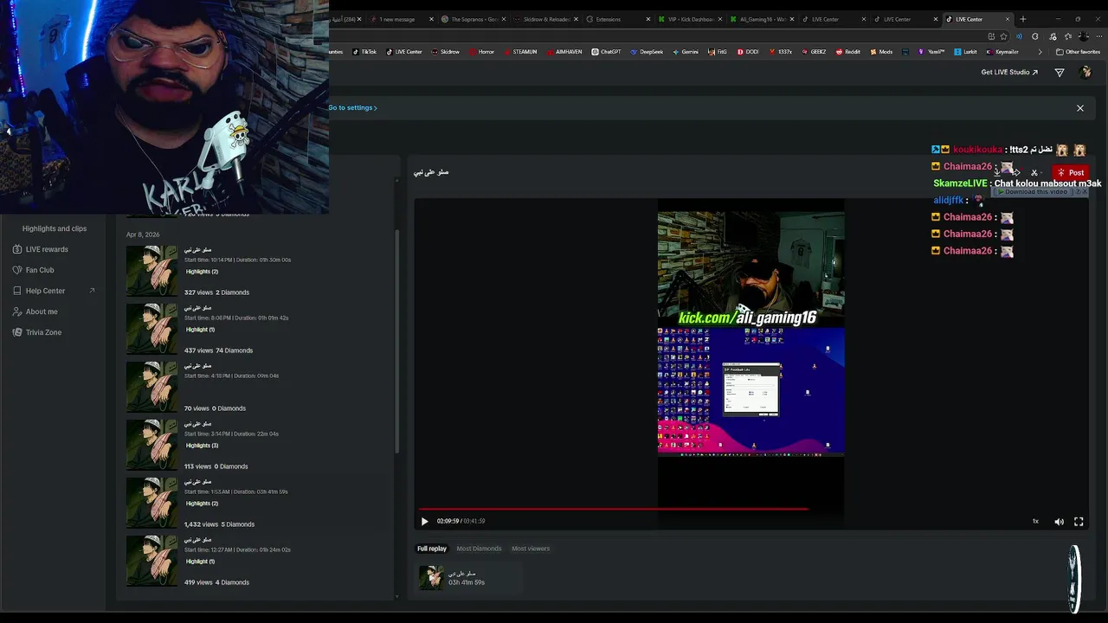Image resolution: width=1108 pixels, height=623 pixels.
Task: Open DODI bookmark
Action: pyautogui.click(x=748, y=52)
